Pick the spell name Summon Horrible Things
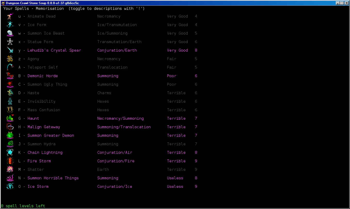The width and height of the screenshot is (350, 209). pos(53,178)
